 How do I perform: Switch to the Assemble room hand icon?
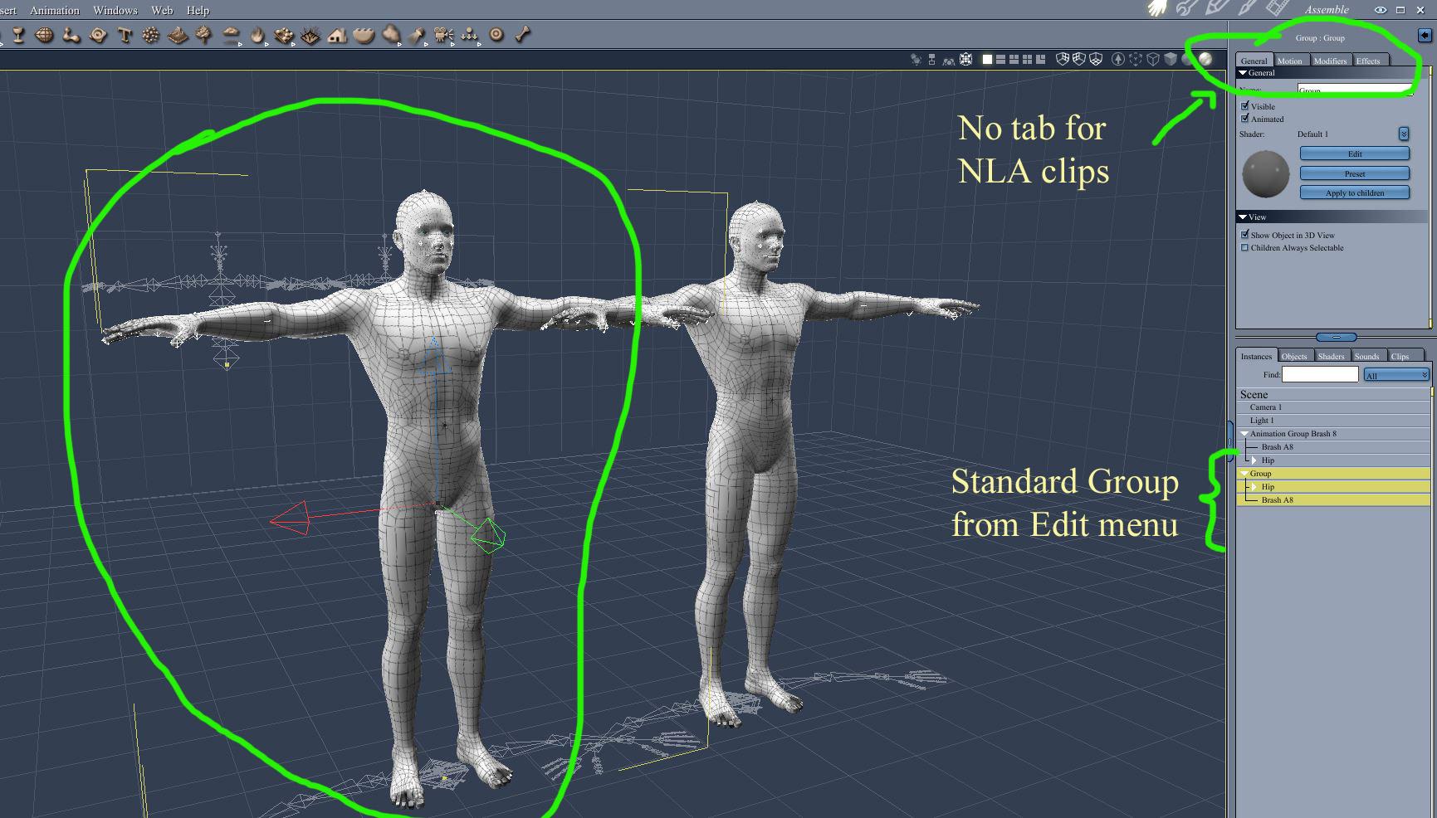click(x=1157, y=8)
